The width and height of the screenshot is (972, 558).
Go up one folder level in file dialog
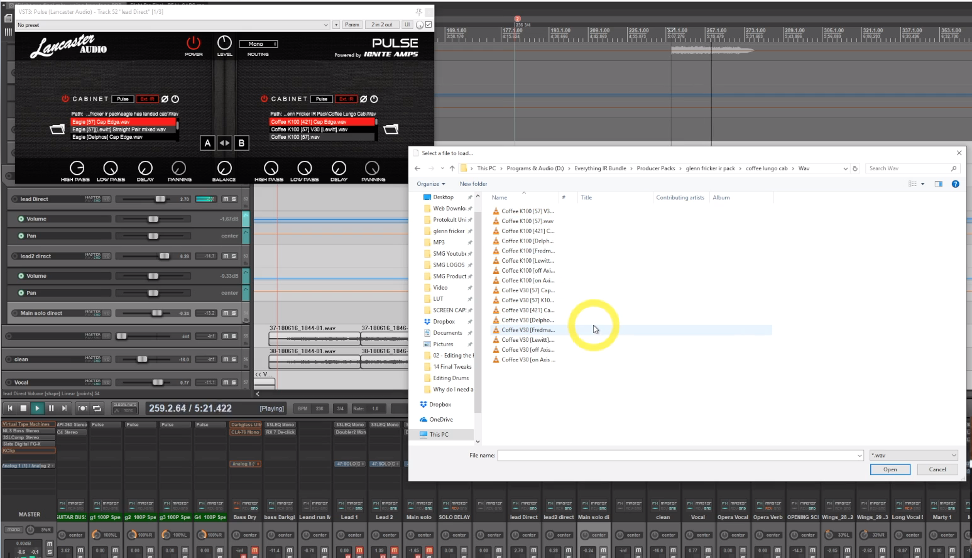click(x=452, y=168)
